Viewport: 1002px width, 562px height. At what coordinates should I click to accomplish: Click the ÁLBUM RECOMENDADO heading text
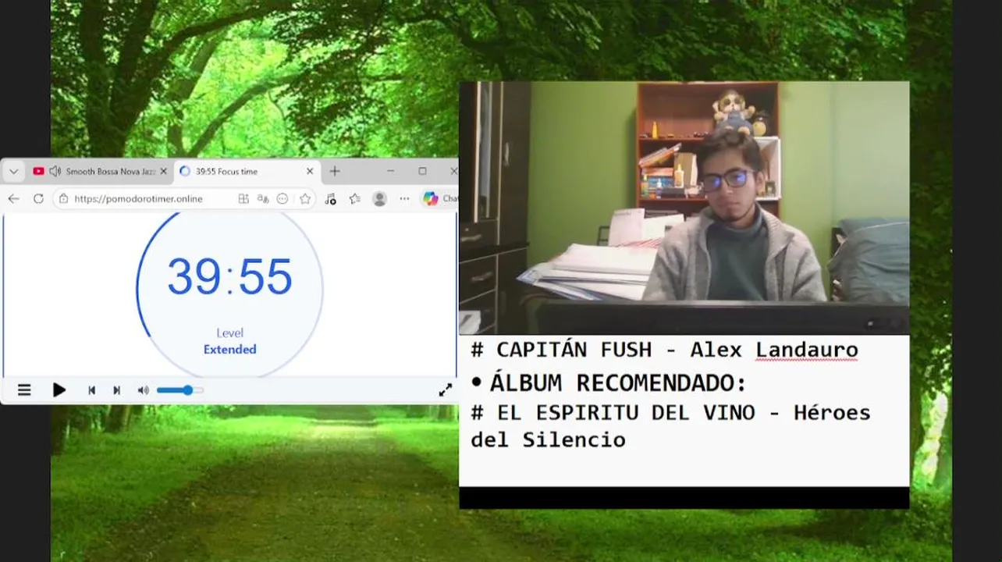618,383
